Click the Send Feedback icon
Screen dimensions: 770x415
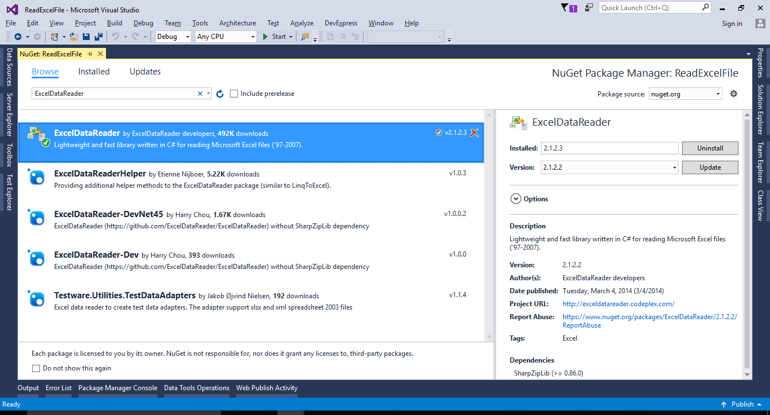click(589, 8)
